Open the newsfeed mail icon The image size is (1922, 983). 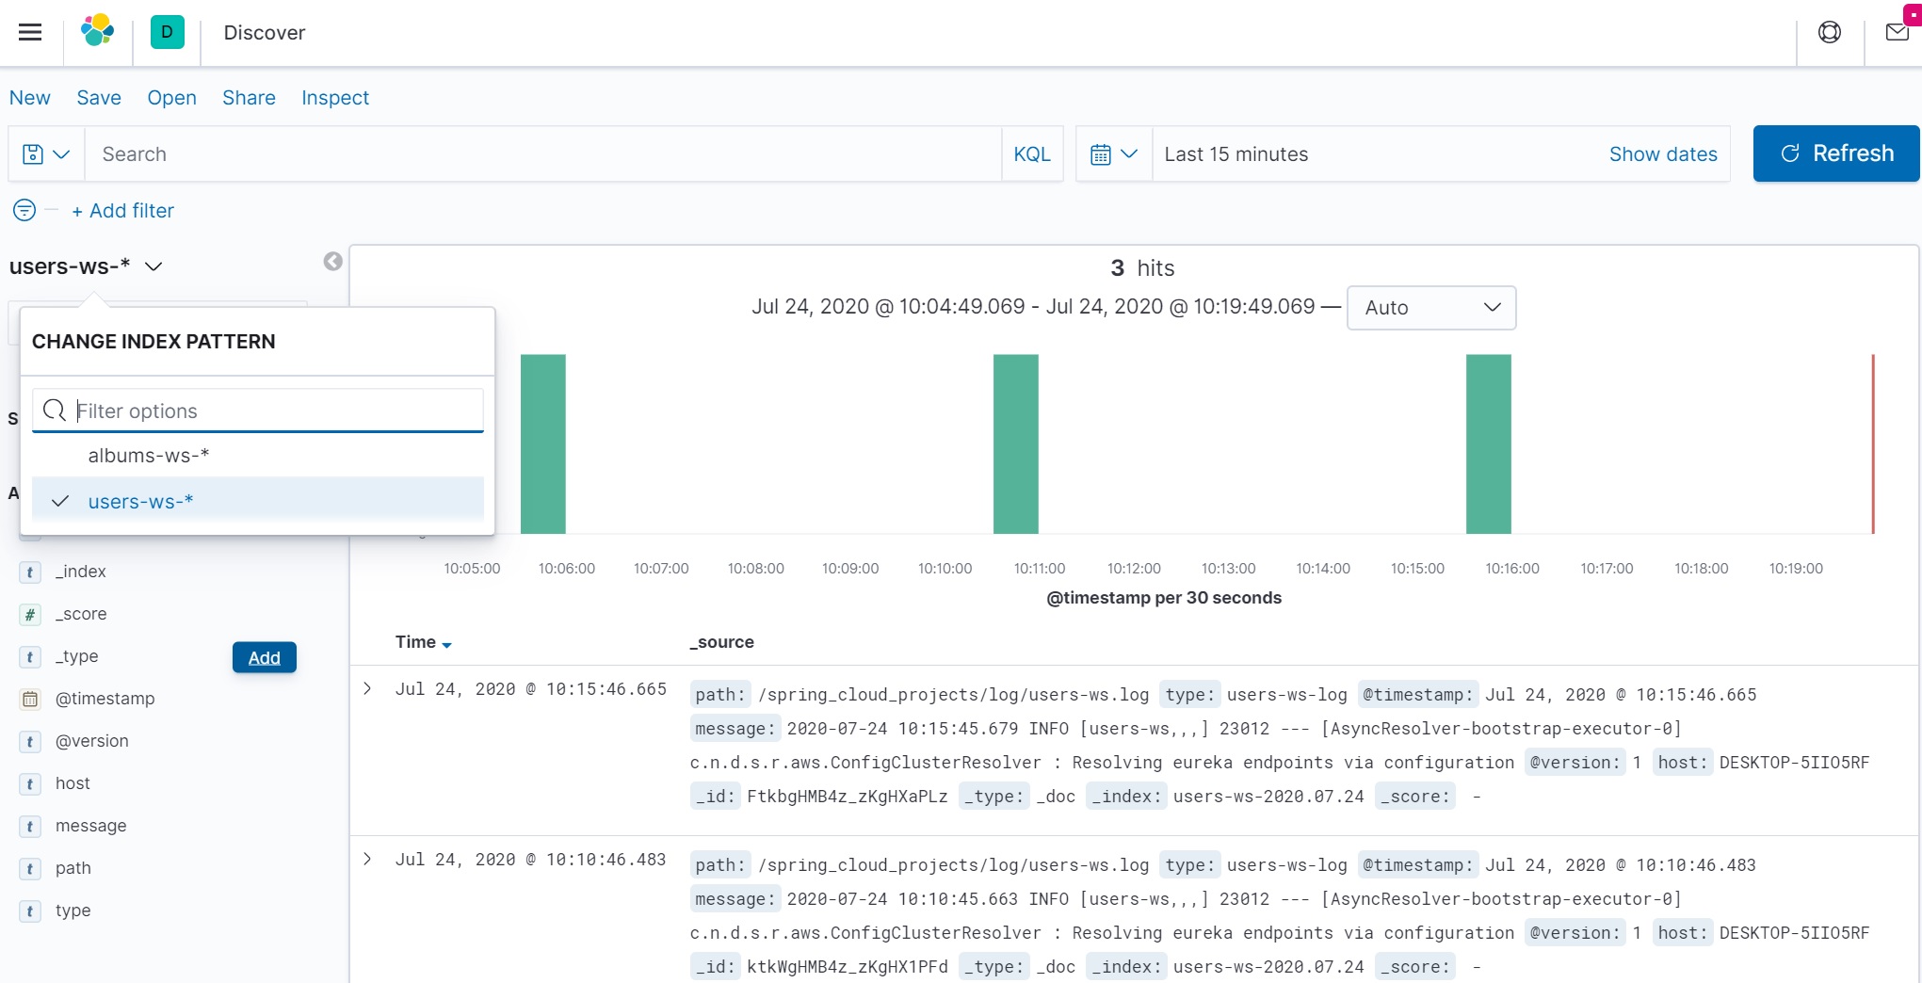[x=1897, y=33]
